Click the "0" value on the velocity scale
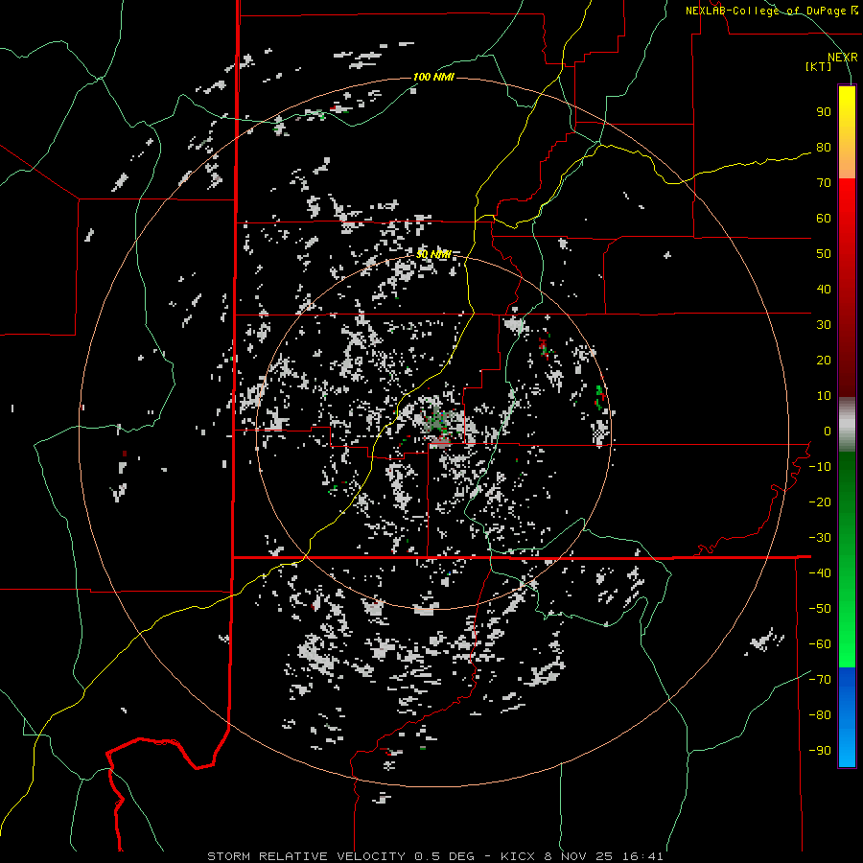 click(828, 431)
